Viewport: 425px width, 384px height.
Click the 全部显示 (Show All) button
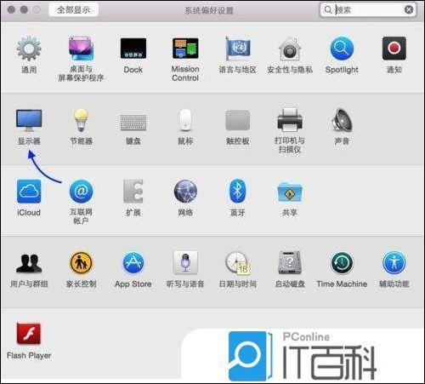click(x=73, y=10)
